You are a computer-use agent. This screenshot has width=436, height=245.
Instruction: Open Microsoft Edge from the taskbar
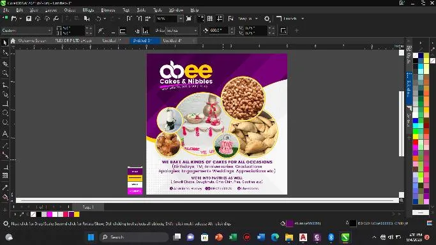point(275,237)
